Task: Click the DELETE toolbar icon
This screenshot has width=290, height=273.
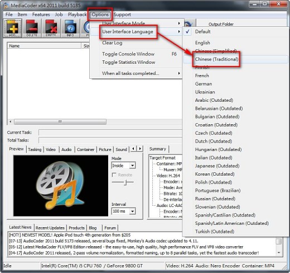Action: click(32, 29)
